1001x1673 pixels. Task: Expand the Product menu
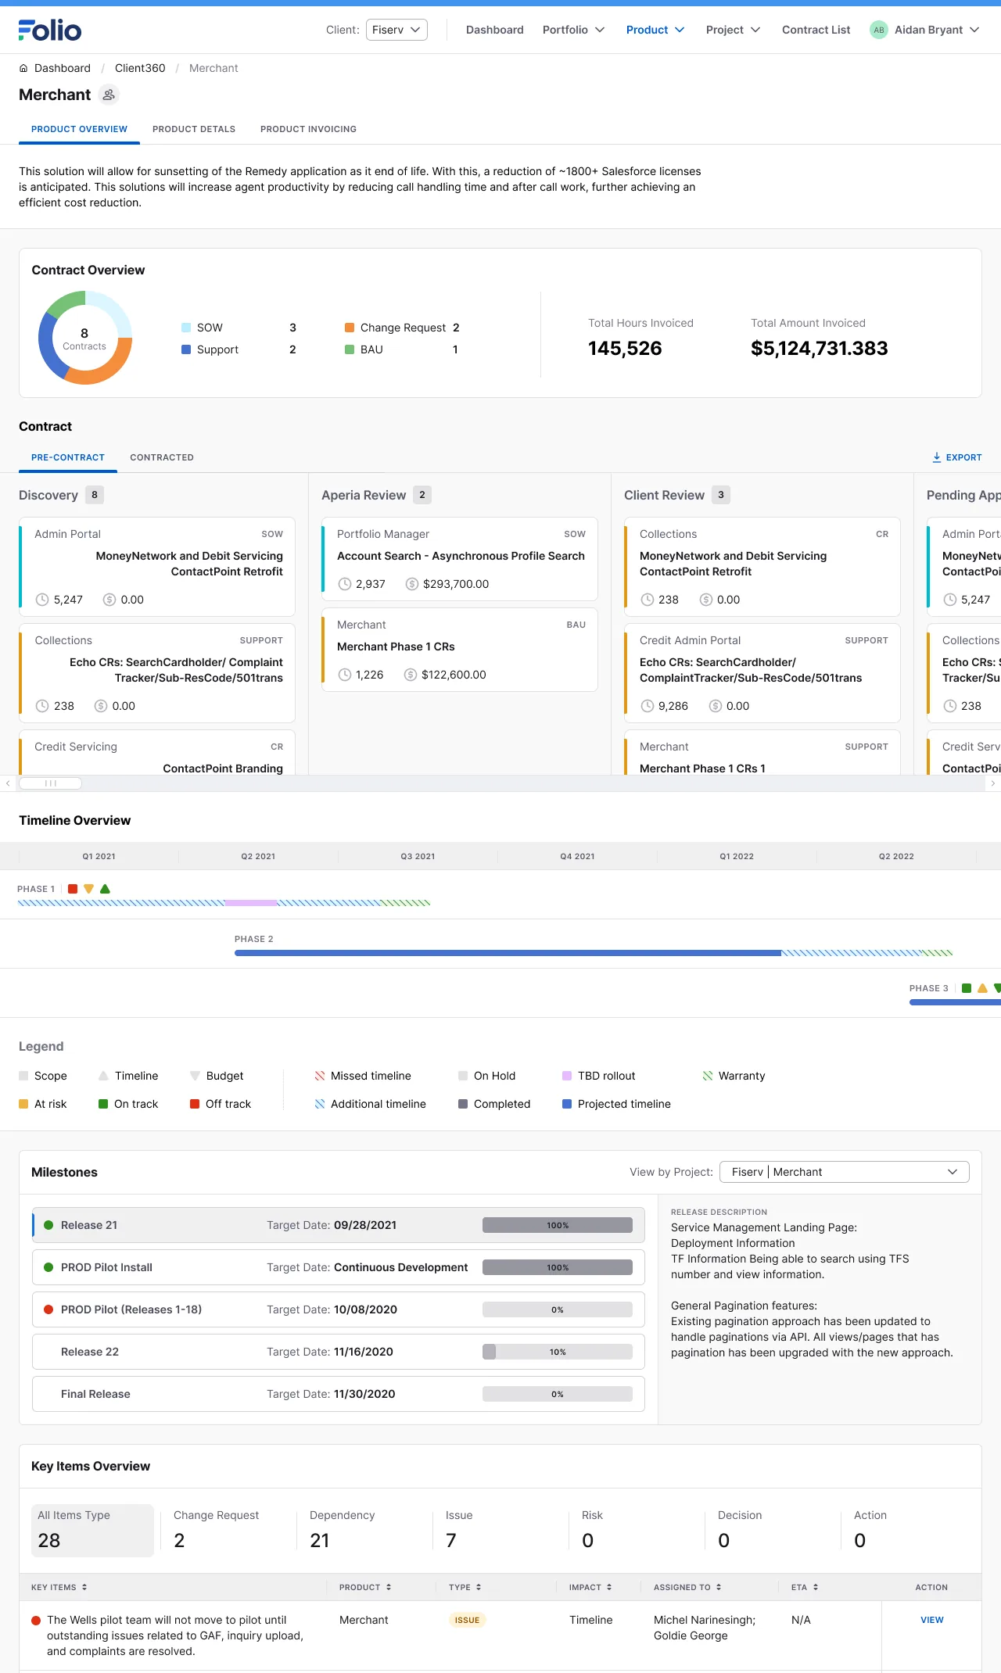655,30
